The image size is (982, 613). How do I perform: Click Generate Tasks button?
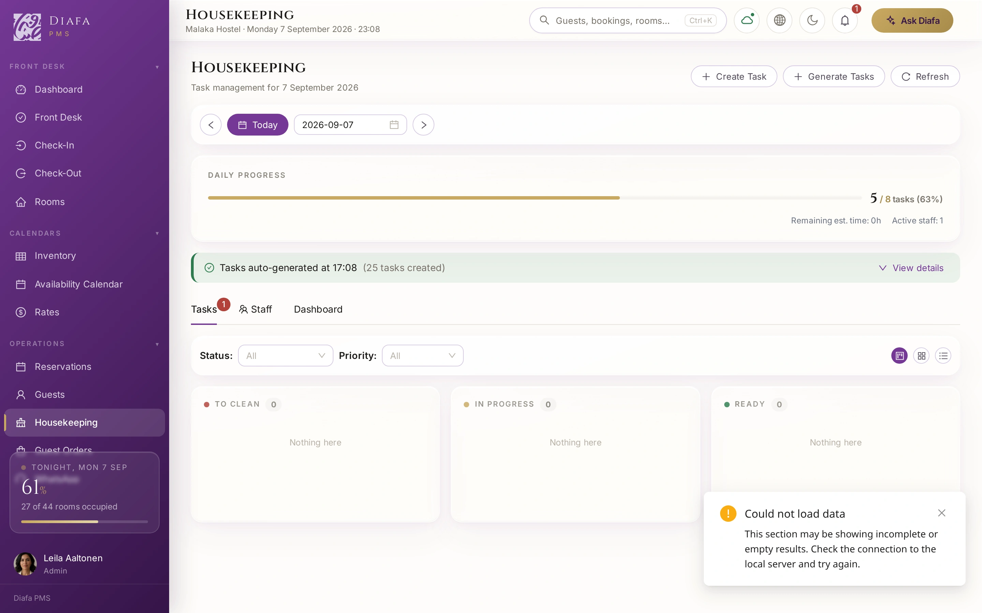(833, 76)
